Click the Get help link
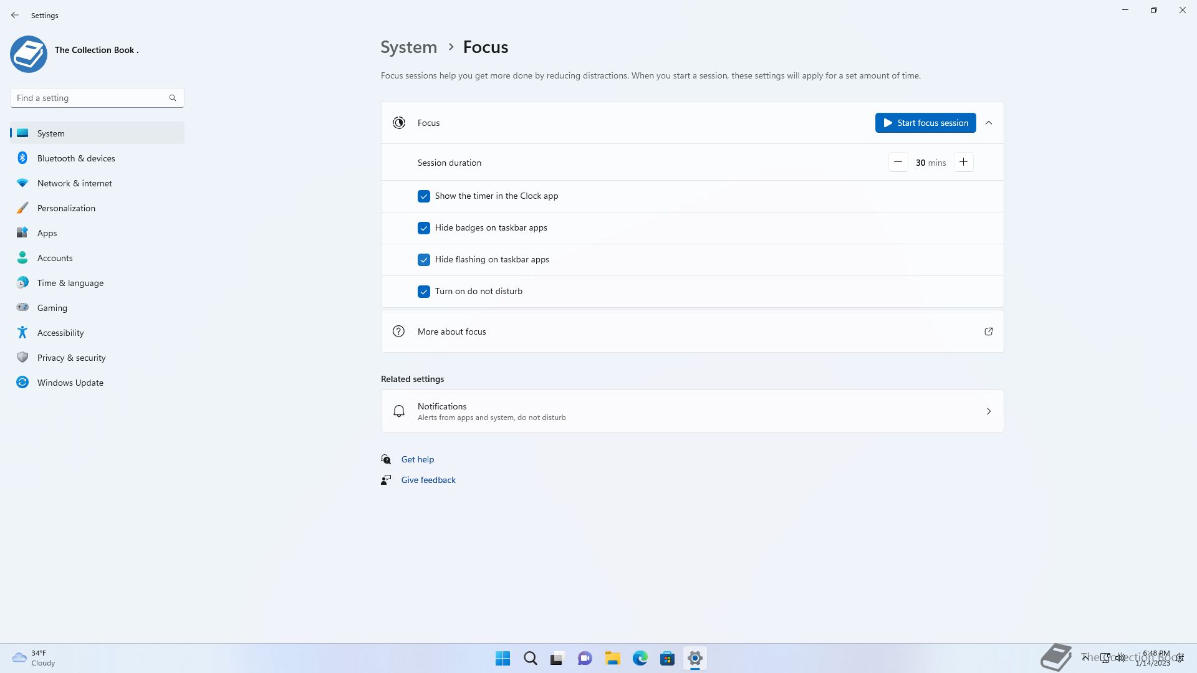The height and width of the screenshot is (673, 1197). (x=417, y=459)
